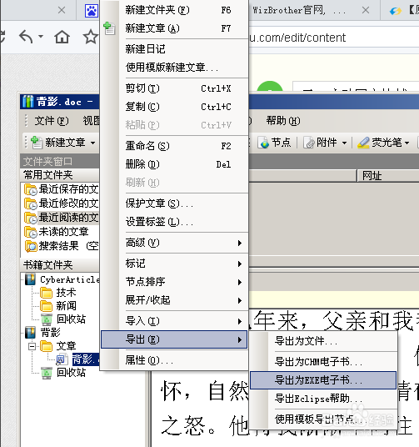Click 常用文件夹 section header

point(60,175)
